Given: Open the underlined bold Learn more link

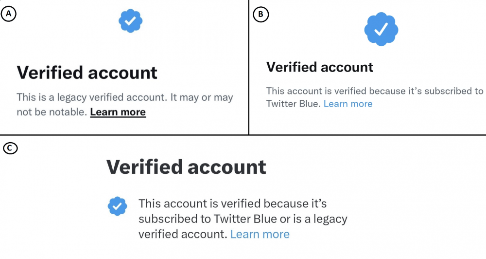Looking at the screenshot, I should click(x=118, y=112).
